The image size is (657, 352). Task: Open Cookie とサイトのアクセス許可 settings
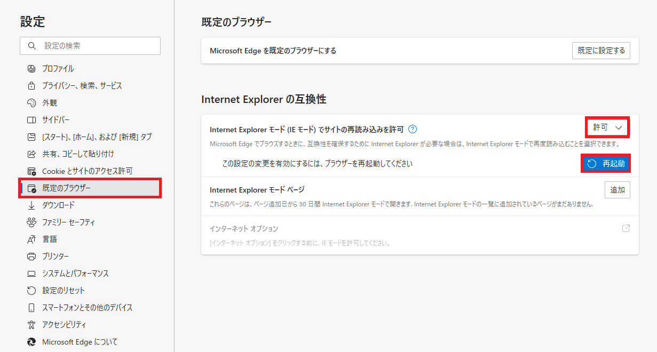87,171
